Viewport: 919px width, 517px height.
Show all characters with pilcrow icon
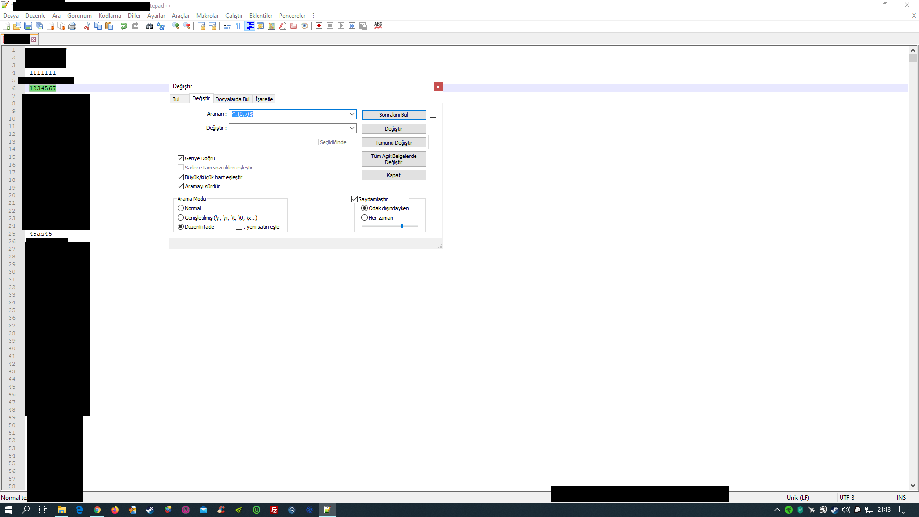click(238, 26)
